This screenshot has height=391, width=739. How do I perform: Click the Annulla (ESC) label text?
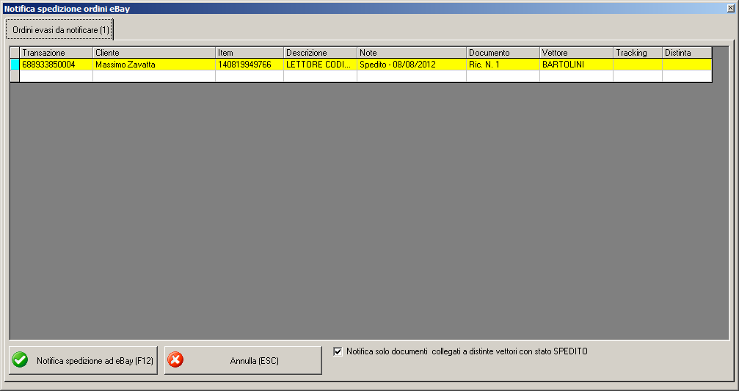tap(255, 361)
